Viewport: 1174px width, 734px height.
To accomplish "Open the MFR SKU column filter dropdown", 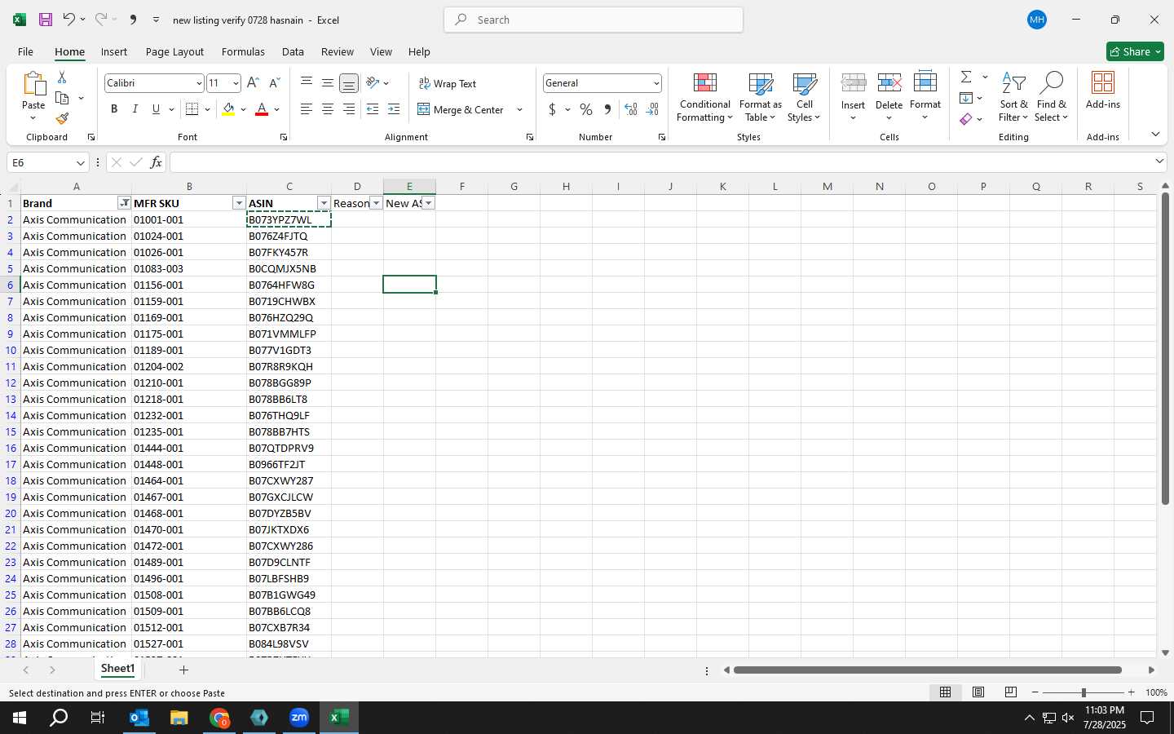I will click(x=239, y=203).
